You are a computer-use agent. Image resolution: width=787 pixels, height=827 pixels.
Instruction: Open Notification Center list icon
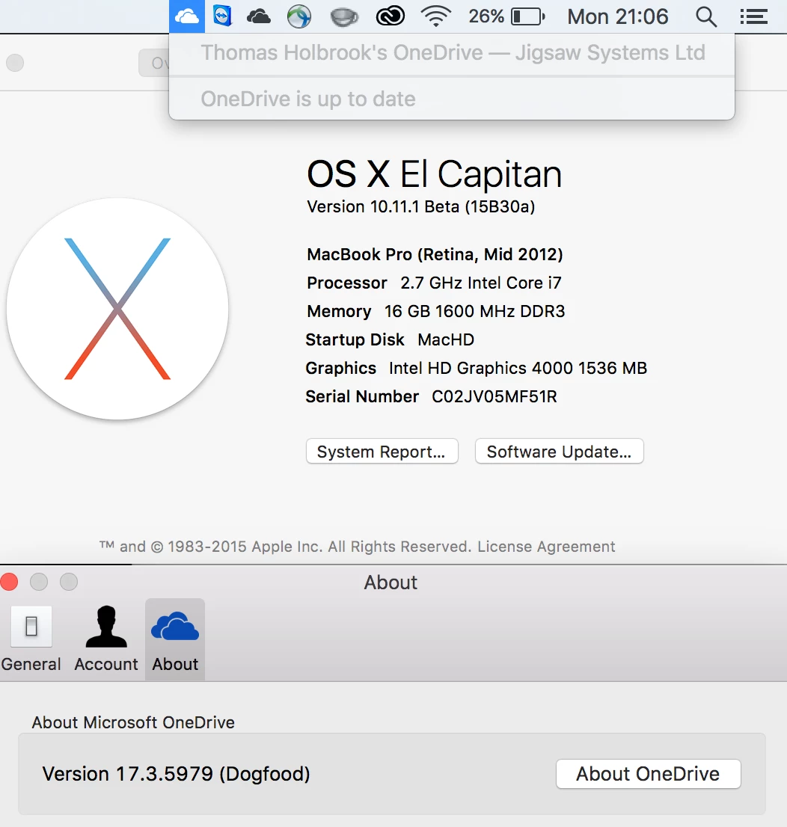(754, 17)
